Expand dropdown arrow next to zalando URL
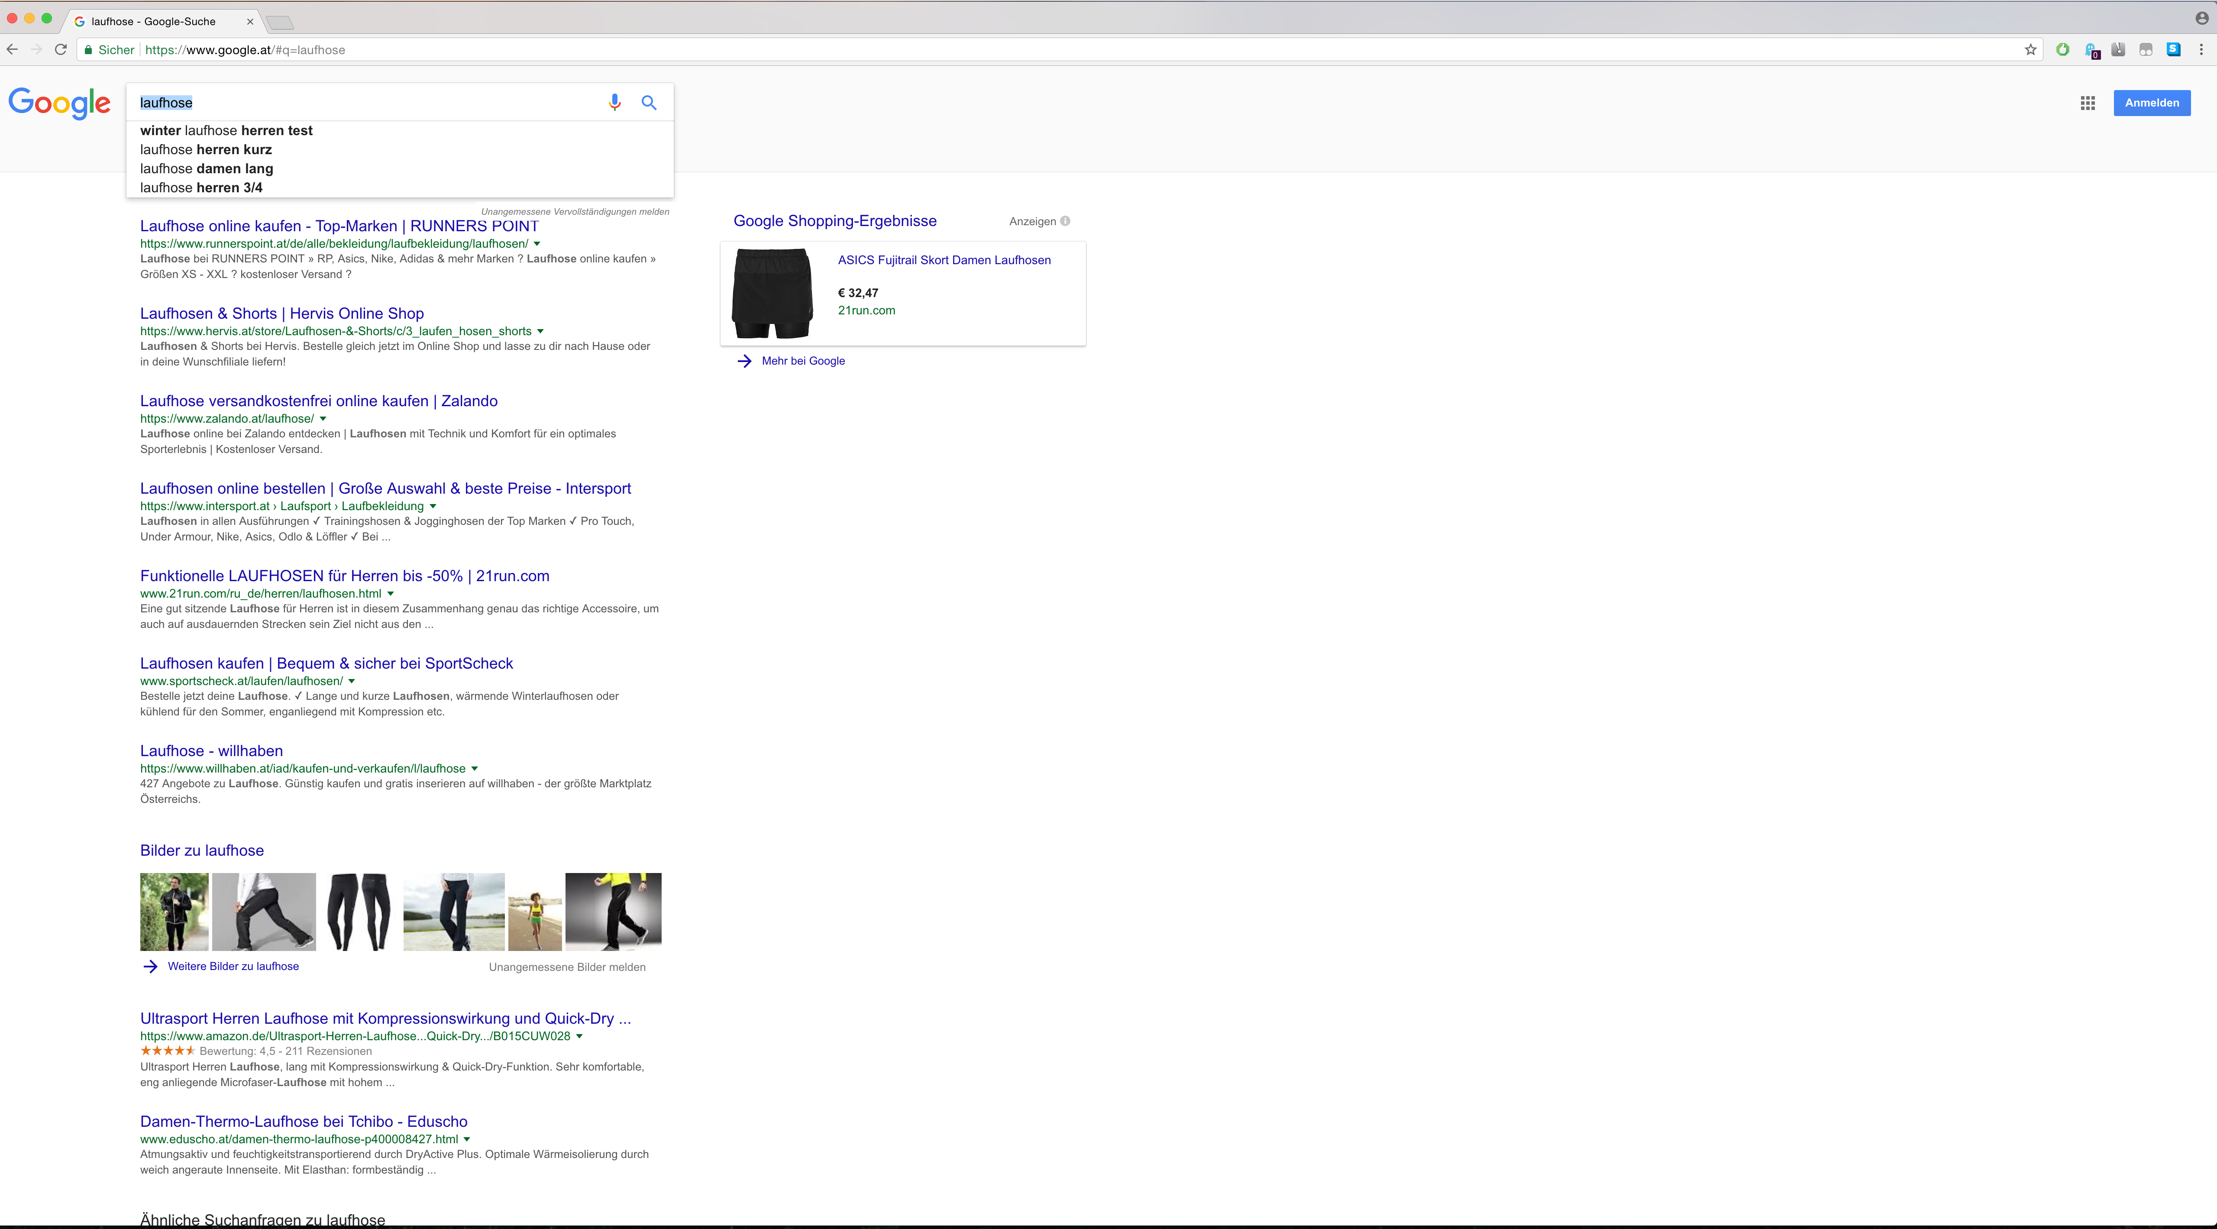2217x1229 pixels. 323,419
